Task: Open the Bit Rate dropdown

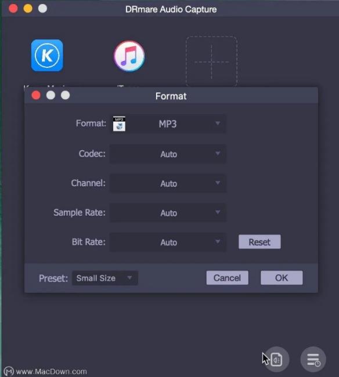Action: point(168,242)
